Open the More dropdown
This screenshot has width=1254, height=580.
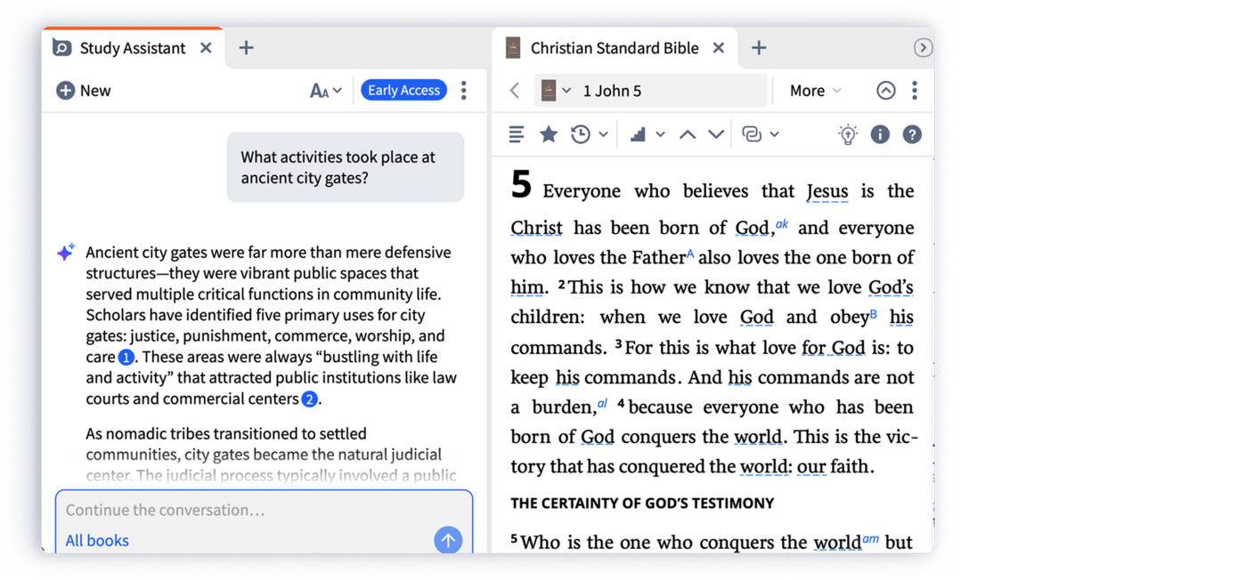tap(813, 90)
